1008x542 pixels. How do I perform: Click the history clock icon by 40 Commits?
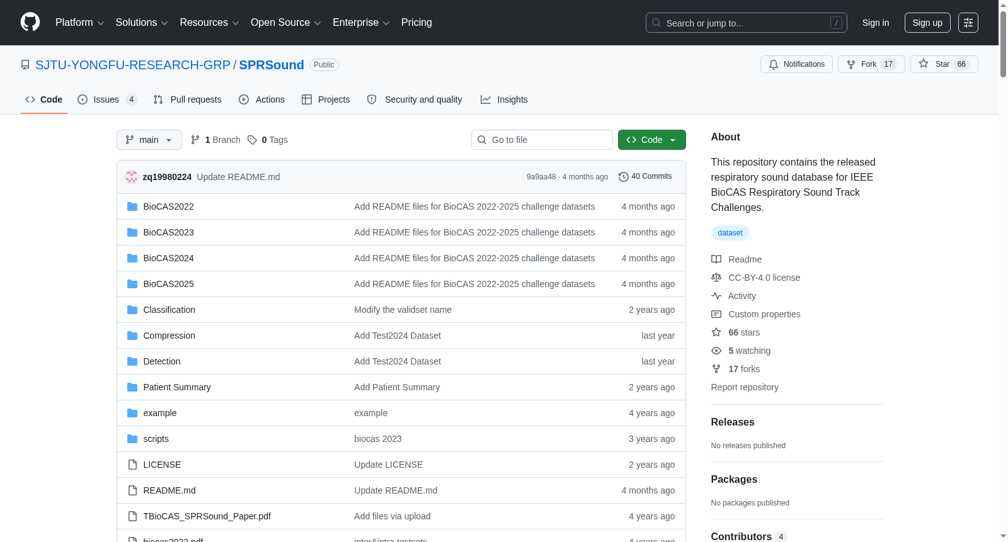(624, 177)
